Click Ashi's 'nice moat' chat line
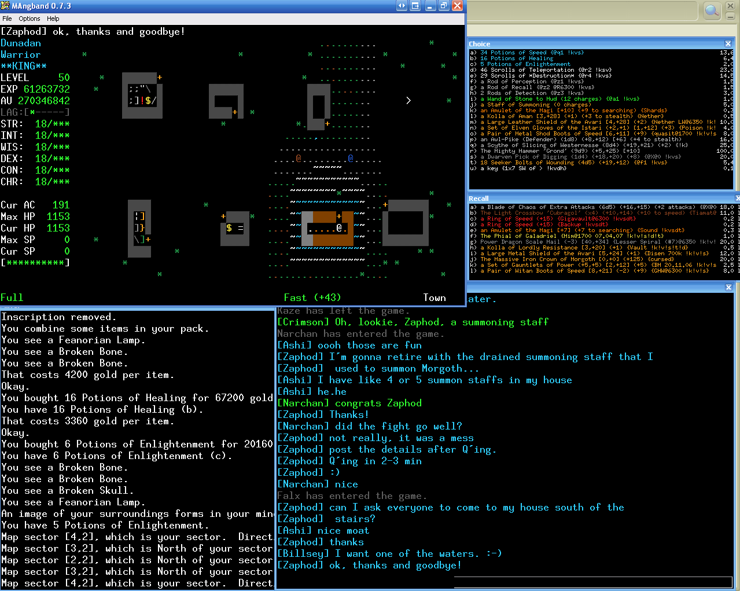Screen dimensions: 740x591 coord(323,530)
